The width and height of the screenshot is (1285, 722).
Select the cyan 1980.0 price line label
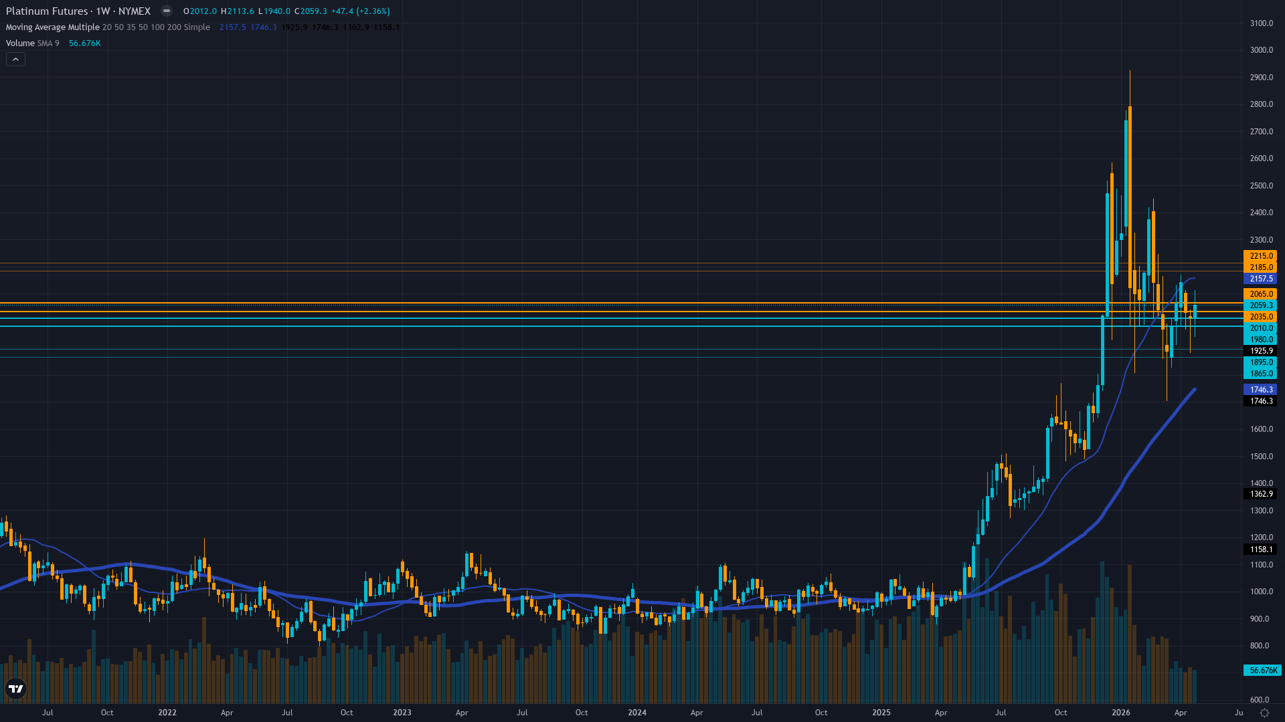click(1260, 340)
